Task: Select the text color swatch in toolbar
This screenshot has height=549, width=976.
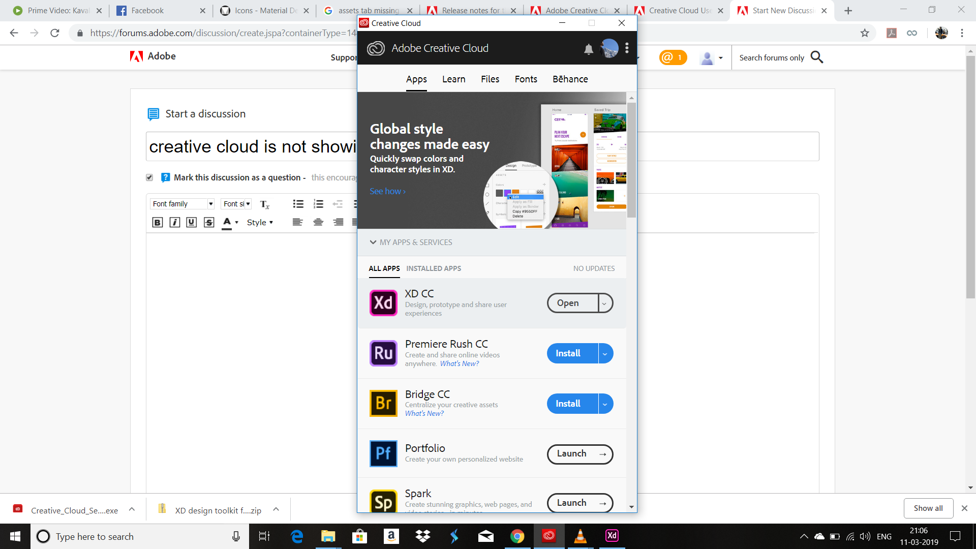Action: pos(227,228)
